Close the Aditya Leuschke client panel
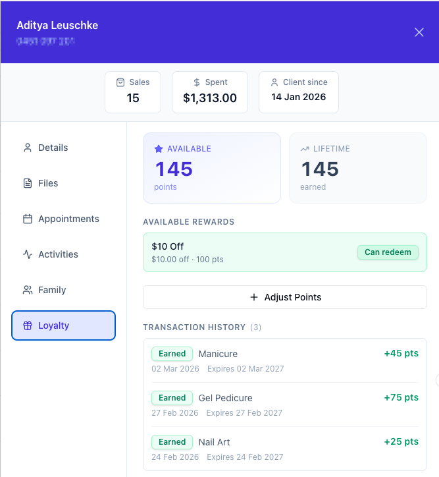Image resolution: width=439 pixels, height=477 pixels. pyautogui.click(x=419, y=32)
